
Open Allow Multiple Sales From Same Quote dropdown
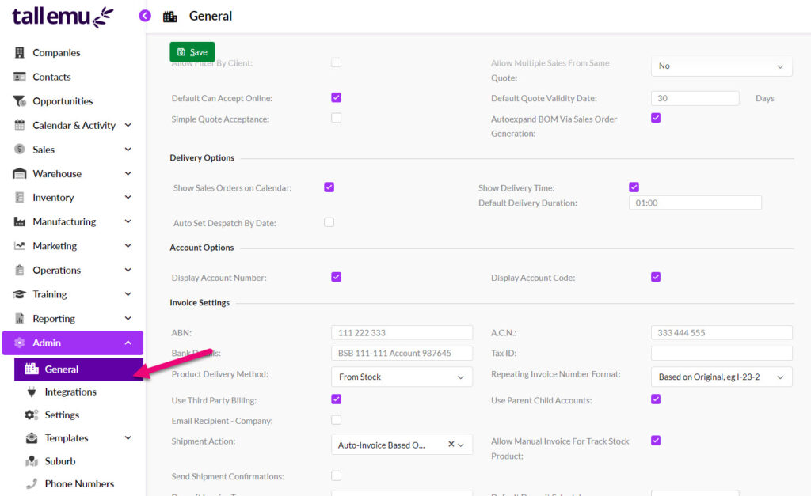pos(722,66)
